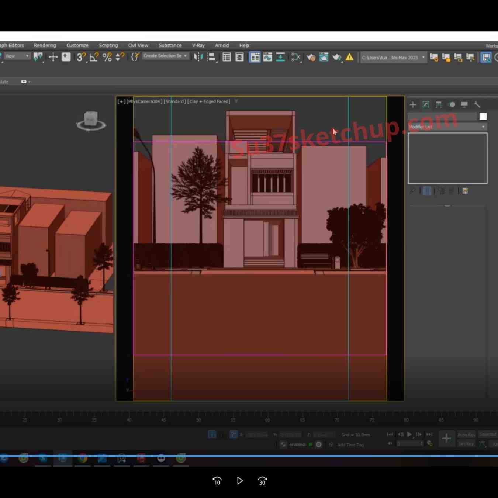Toggle Show End Result in modifier stack
This screenshot has height=498, width=498.
tap(427, 191)
